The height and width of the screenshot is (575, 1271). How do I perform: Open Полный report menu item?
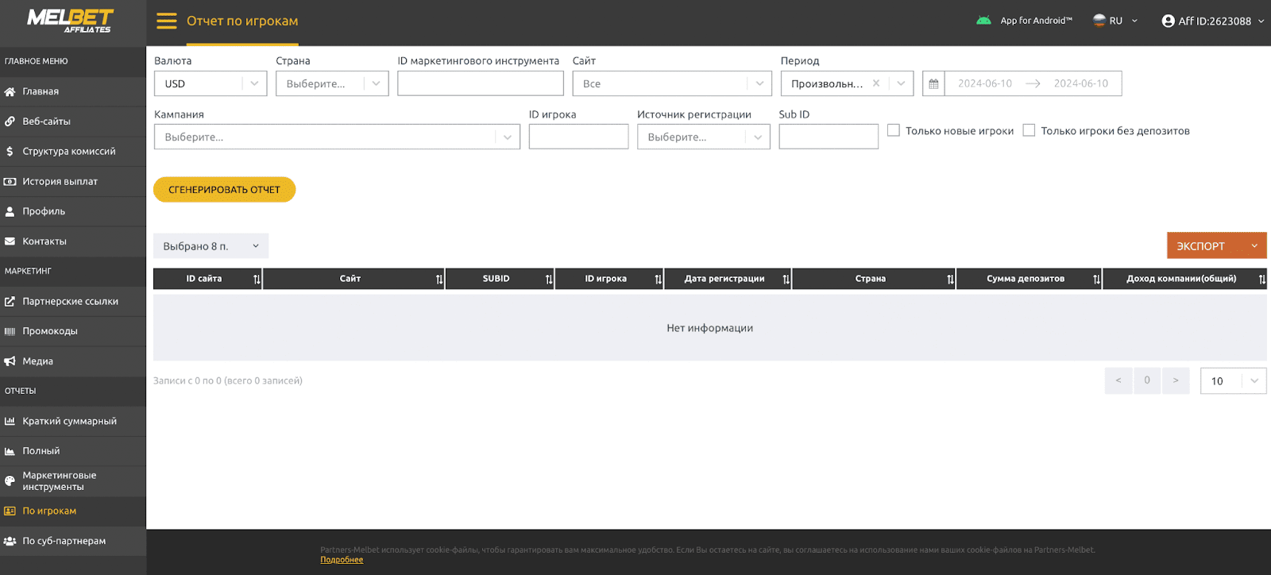[x=73, y=451]
